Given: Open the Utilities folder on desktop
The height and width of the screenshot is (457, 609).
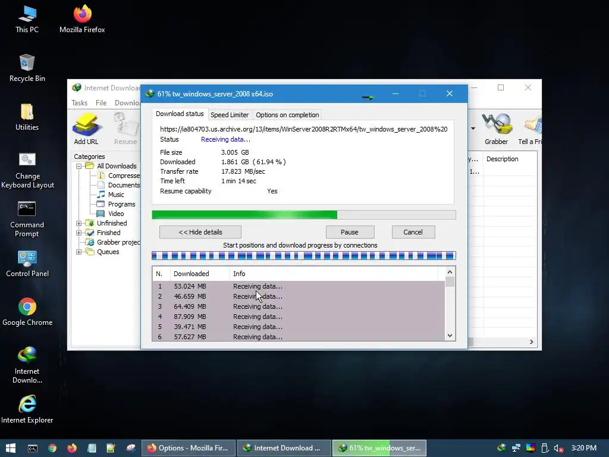Looking at the screenshot, I should click(27, 117).
